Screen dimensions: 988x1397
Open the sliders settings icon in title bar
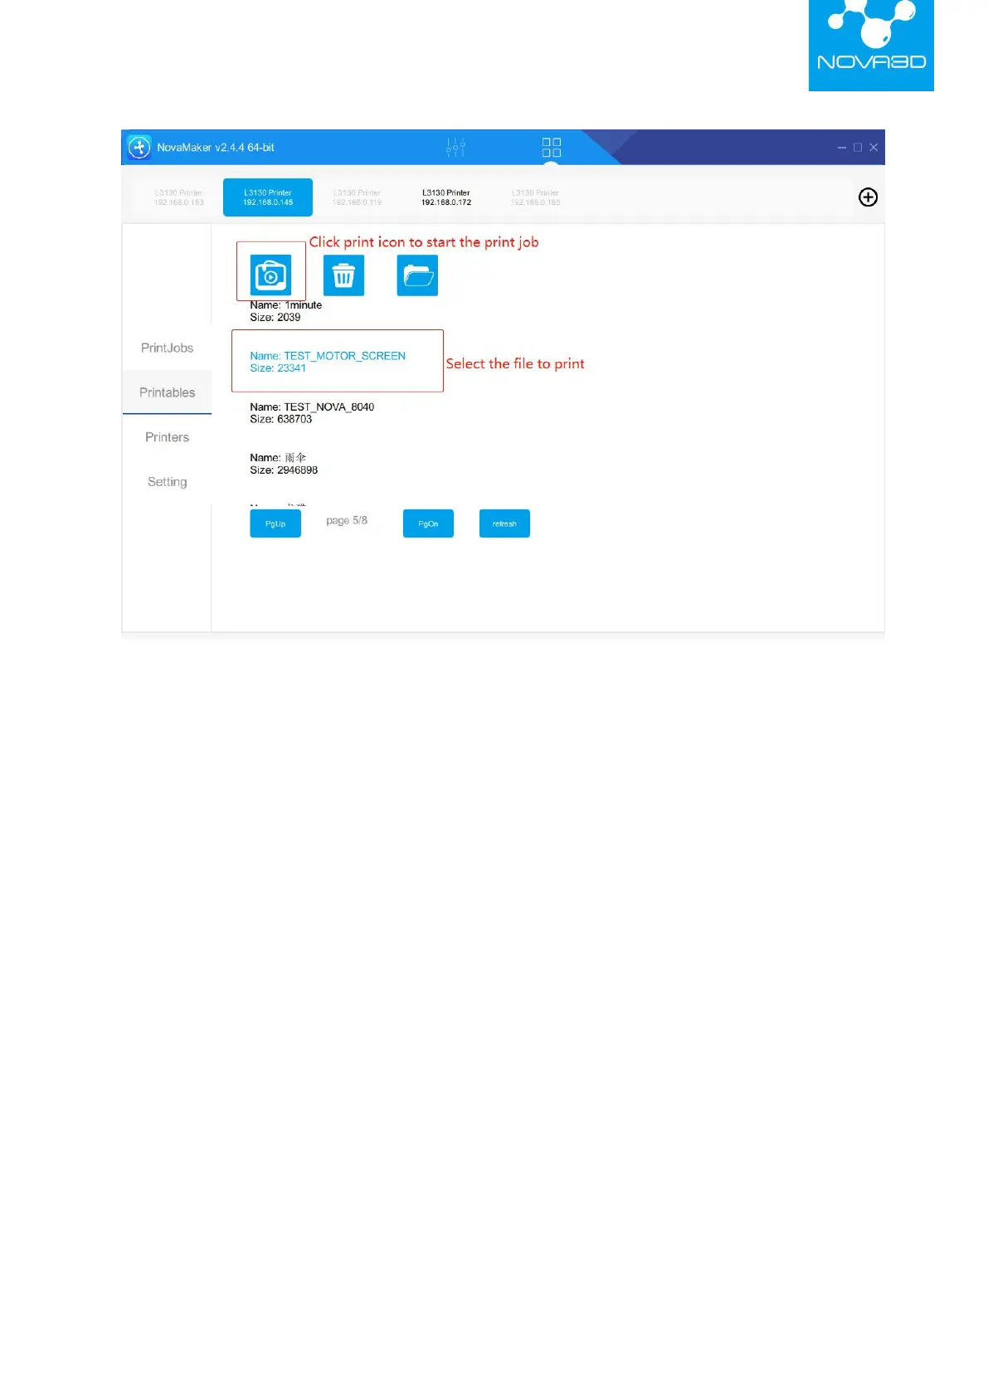pos(455,148)
